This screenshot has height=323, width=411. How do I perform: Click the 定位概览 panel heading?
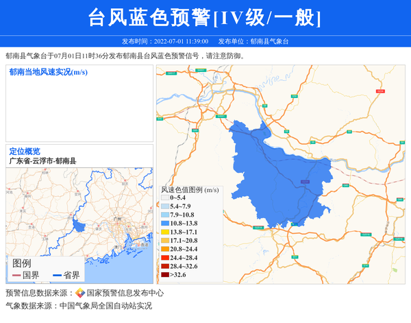pyautogui.click(x=25, y=151)
